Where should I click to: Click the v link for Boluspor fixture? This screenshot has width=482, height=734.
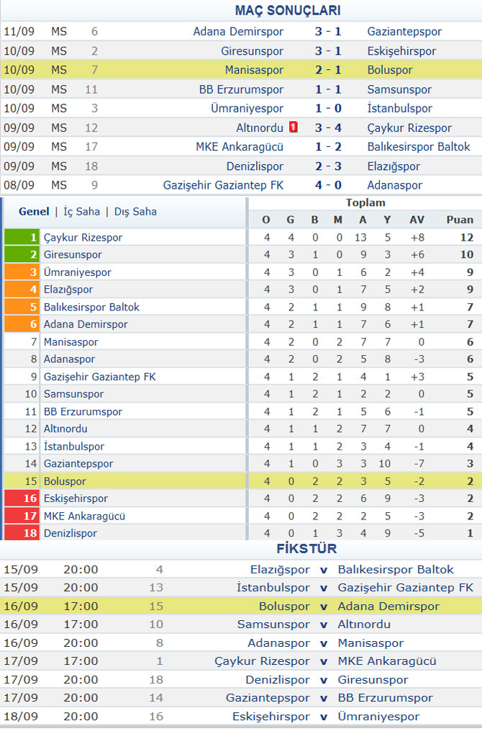[324, 607]
